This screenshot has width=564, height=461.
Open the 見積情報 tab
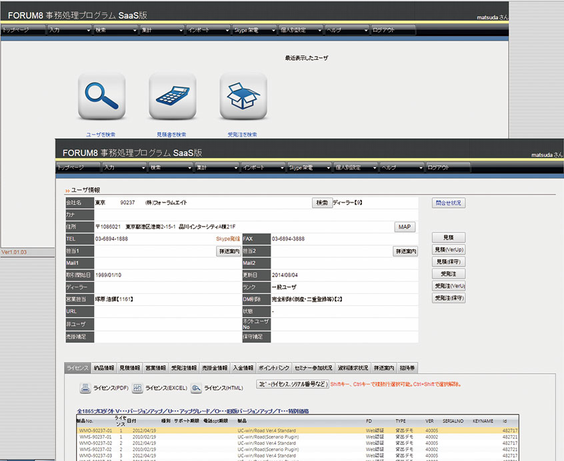pyautogui.click(x=129, y=368)
